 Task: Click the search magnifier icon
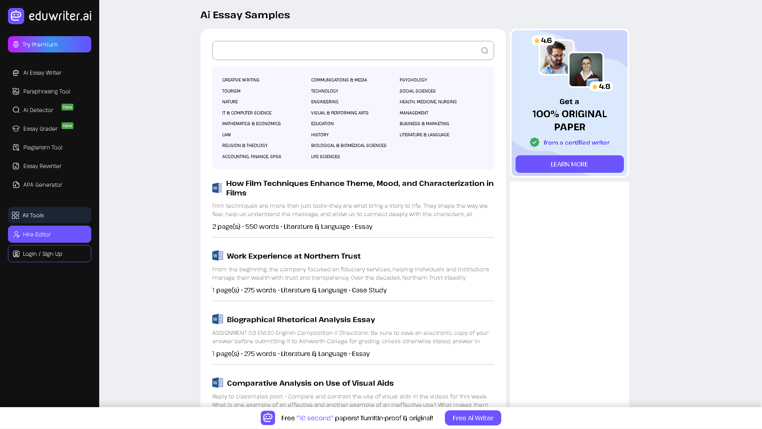point(484,50)
